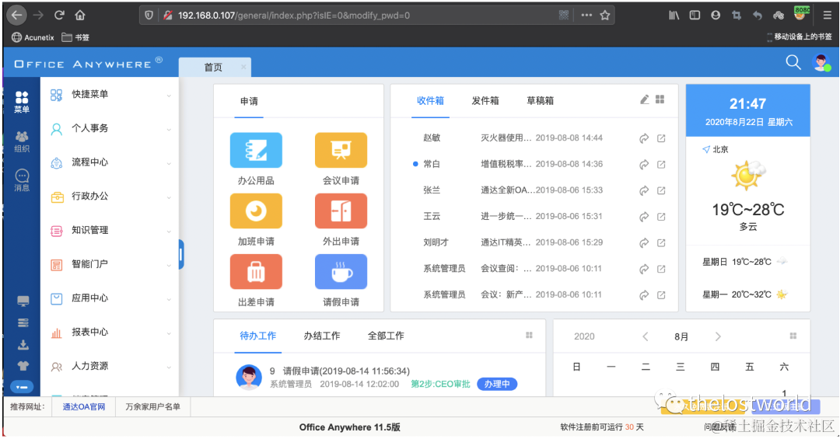840x439 pixels.
Task: Open the 通达OA官网 link
Action: (83, 407)
